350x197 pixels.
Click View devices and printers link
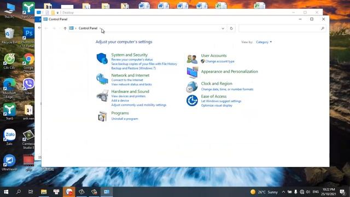[x=129, y=96]
